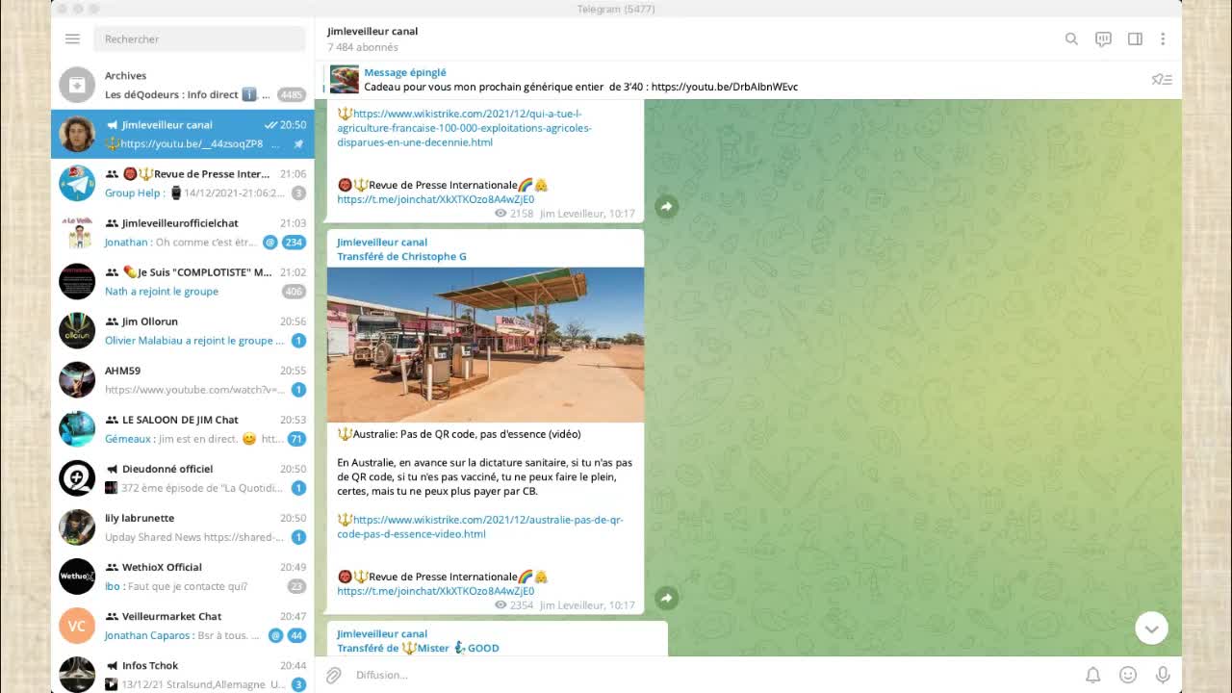
Task: Open the discussion comments icon in header
Action: click(x=1103, y=38)
